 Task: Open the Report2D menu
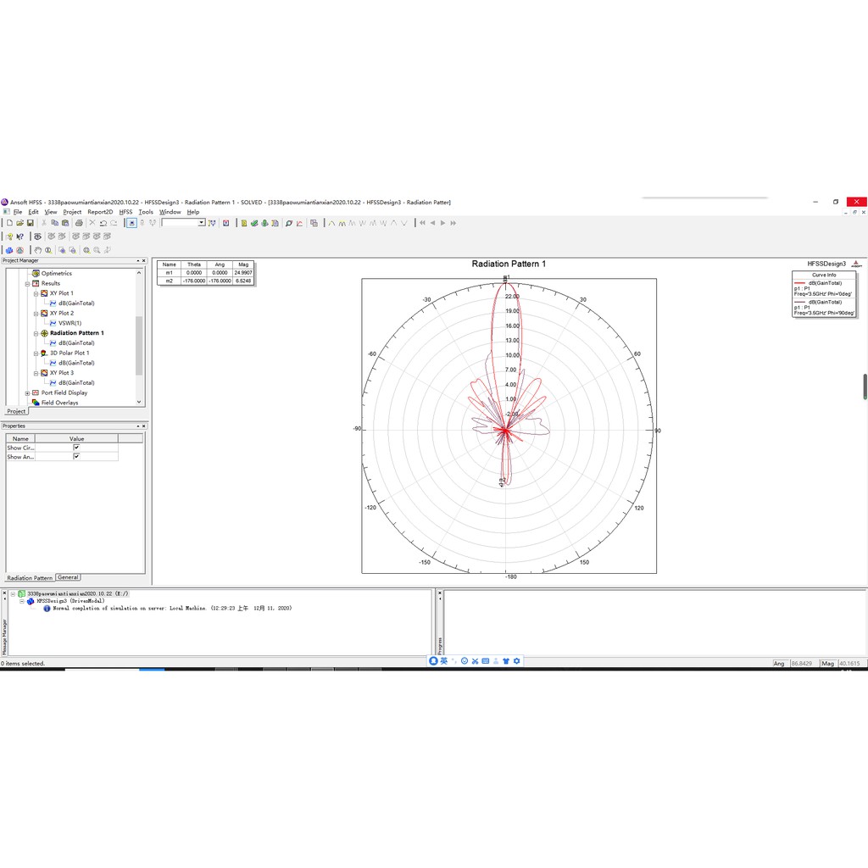[x=100, y=212]
